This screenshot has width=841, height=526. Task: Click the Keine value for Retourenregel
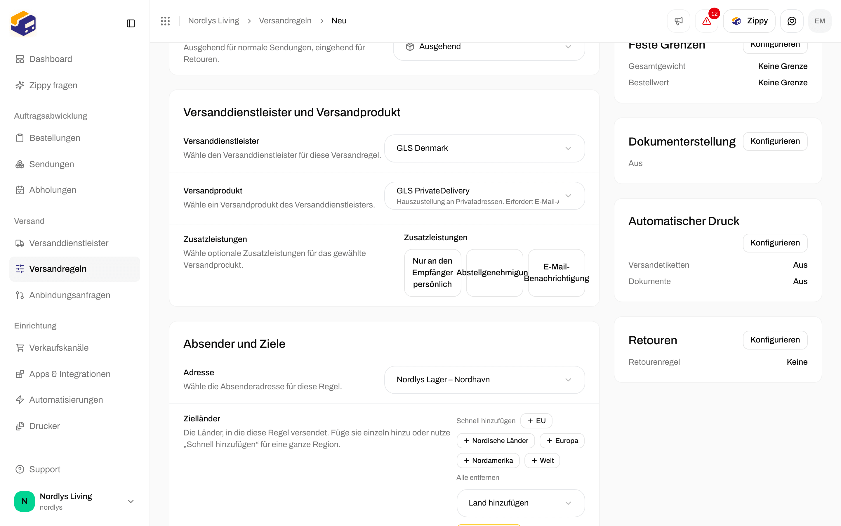click(x=797, y=362)
